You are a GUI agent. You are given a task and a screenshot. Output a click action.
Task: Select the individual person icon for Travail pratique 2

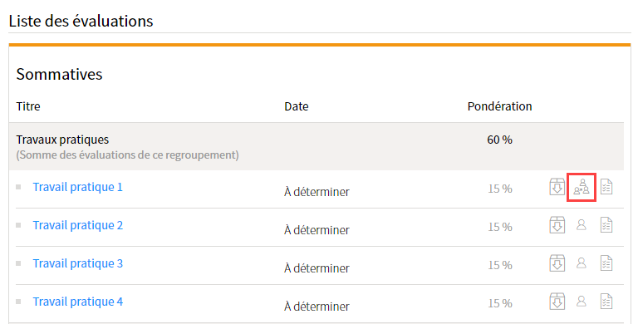[x=582, y=224]
